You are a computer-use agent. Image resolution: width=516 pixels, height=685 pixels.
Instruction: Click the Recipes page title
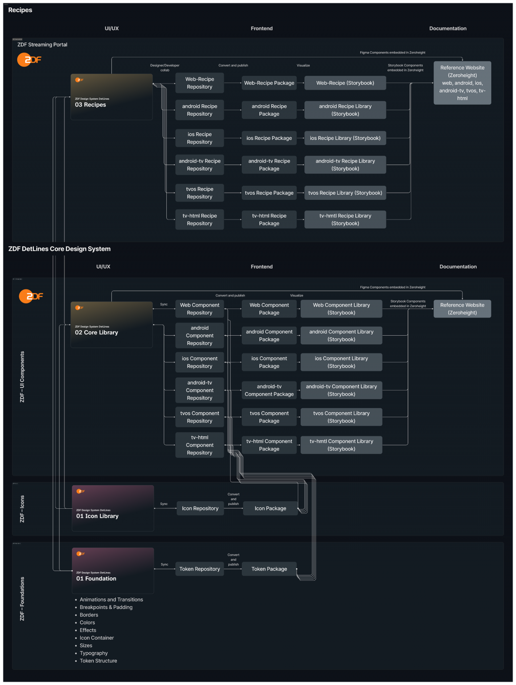pyautogui.click(x=20, y=10)
